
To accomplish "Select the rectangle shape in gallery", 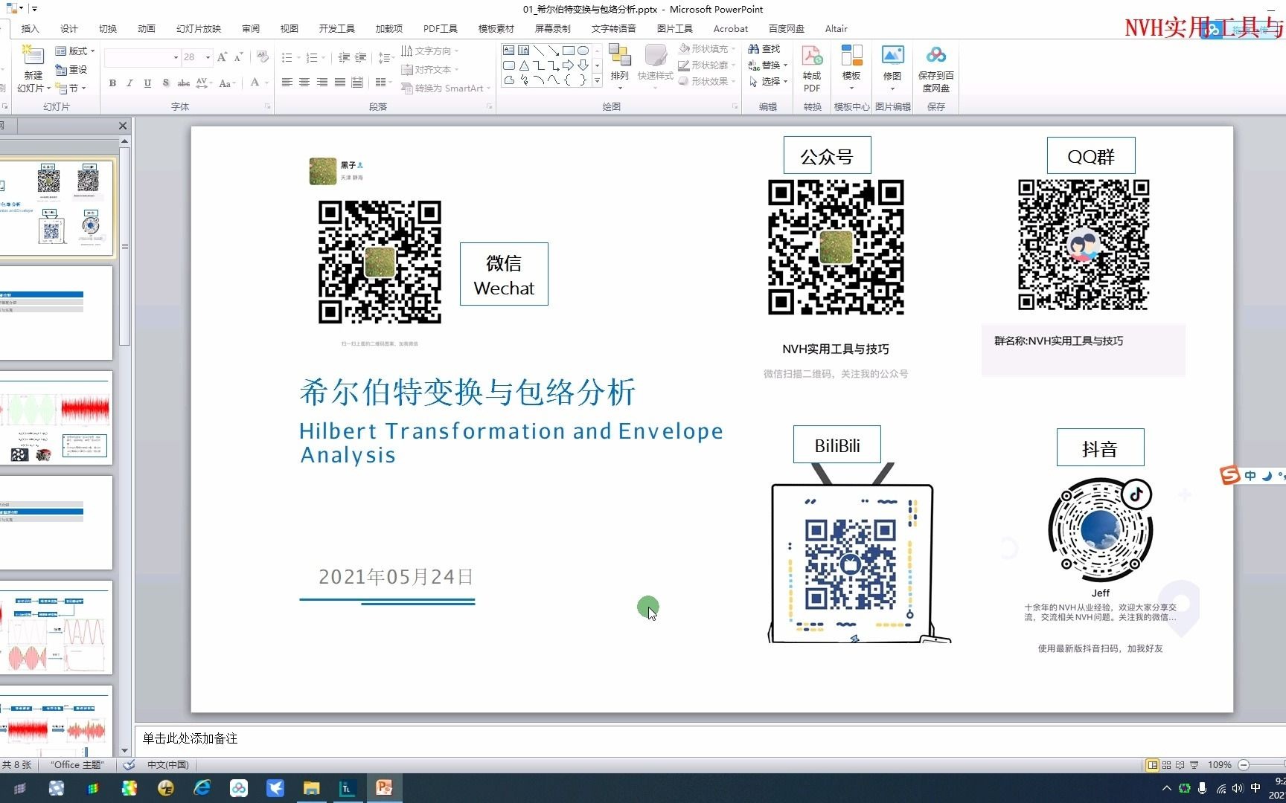I will (x=568, y=51).
